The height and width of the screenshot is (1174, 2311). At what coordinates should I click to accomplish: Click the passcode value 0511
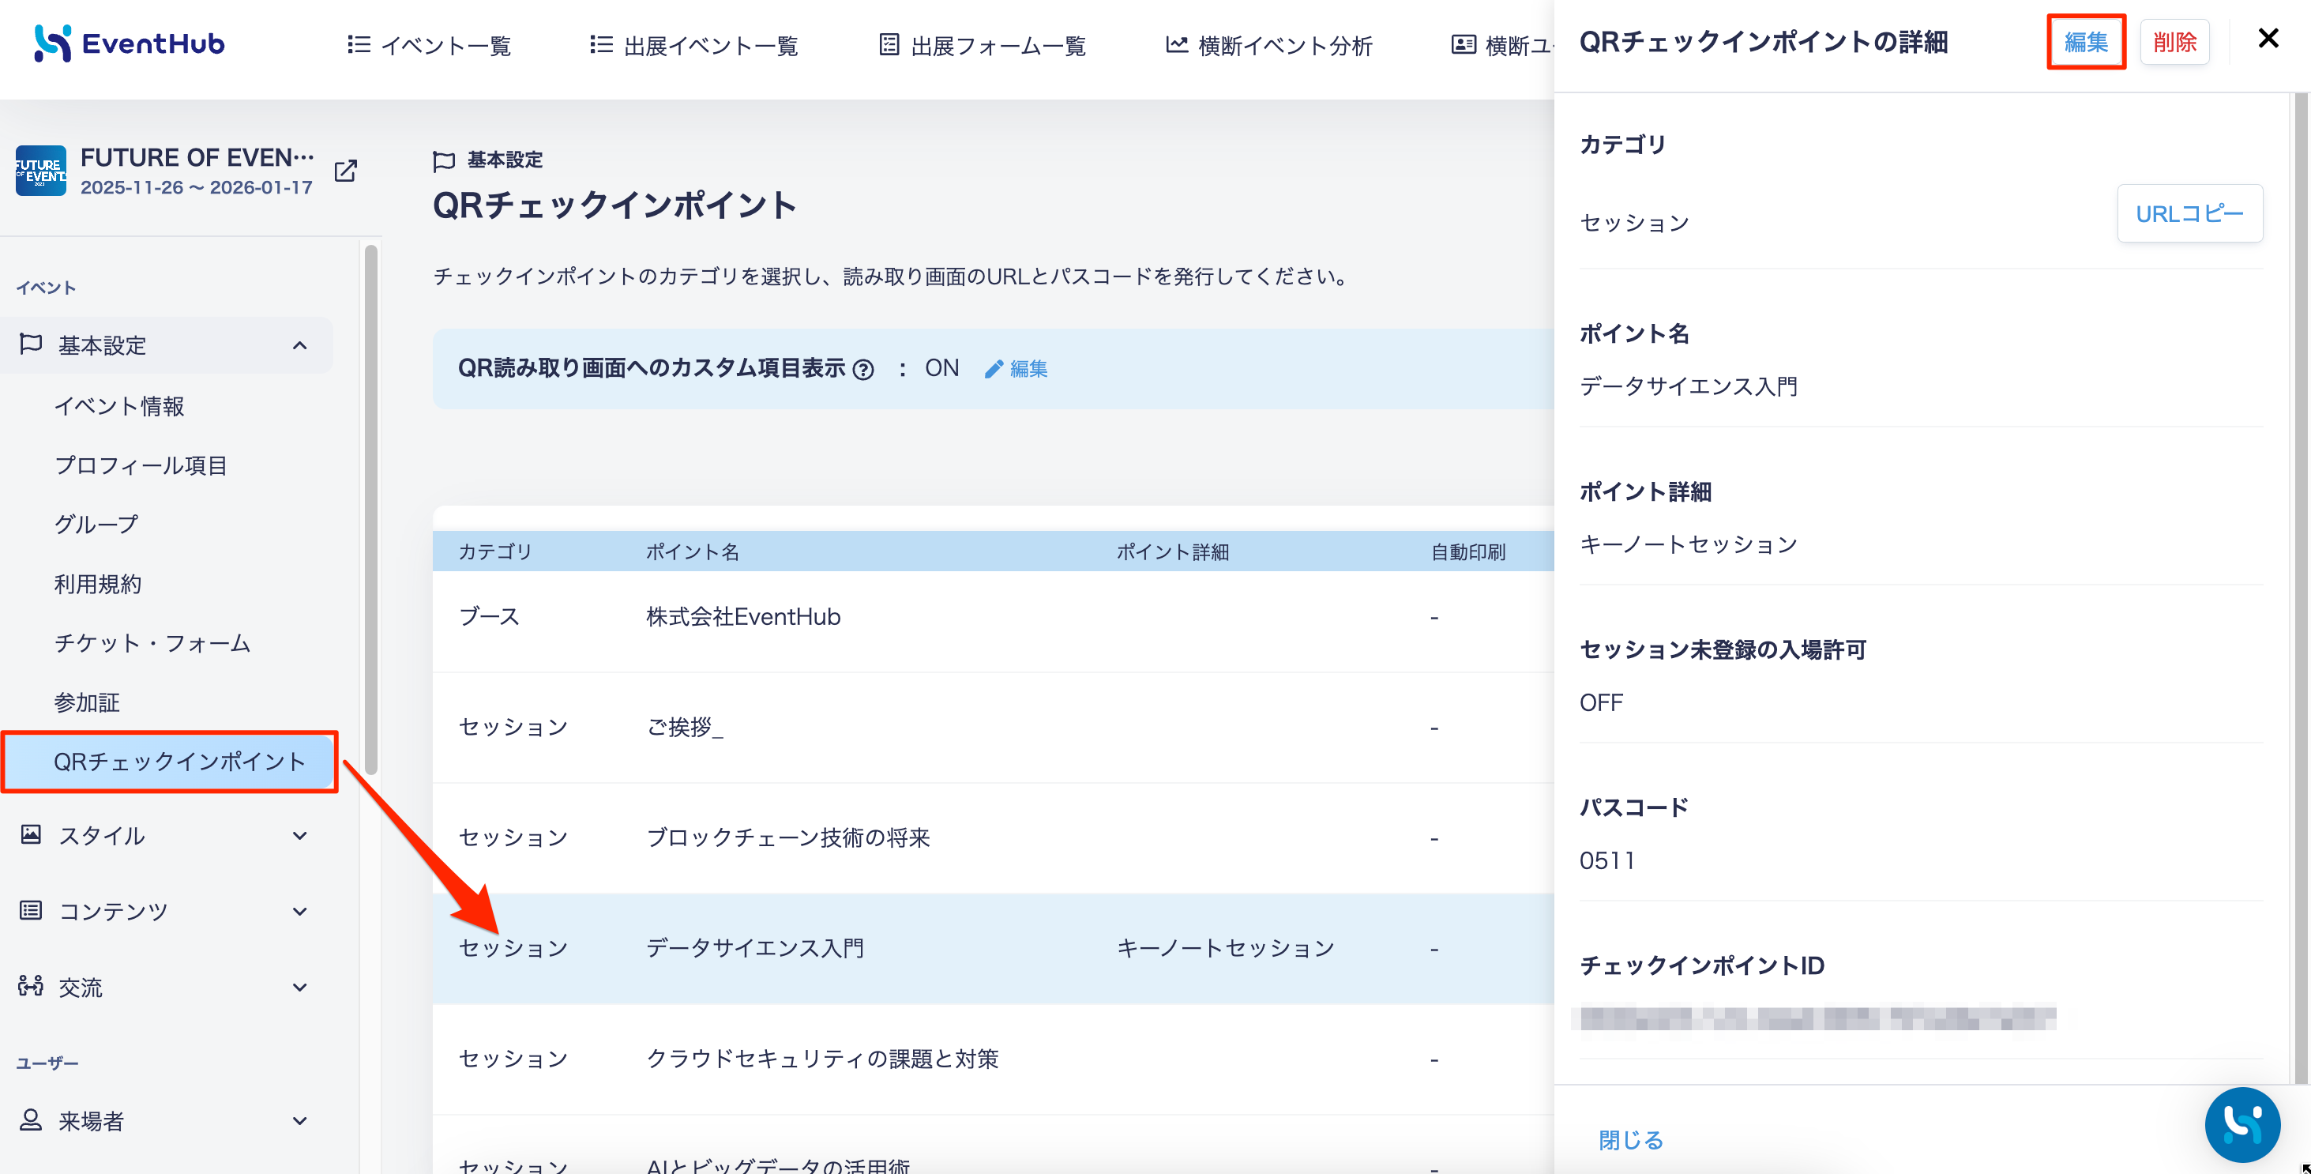click(1606, 861)
